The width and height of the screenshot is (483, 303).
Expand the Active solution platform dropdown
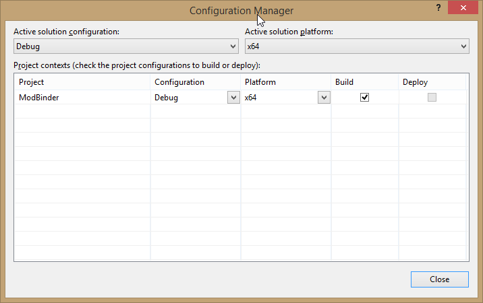coord(357,46)
